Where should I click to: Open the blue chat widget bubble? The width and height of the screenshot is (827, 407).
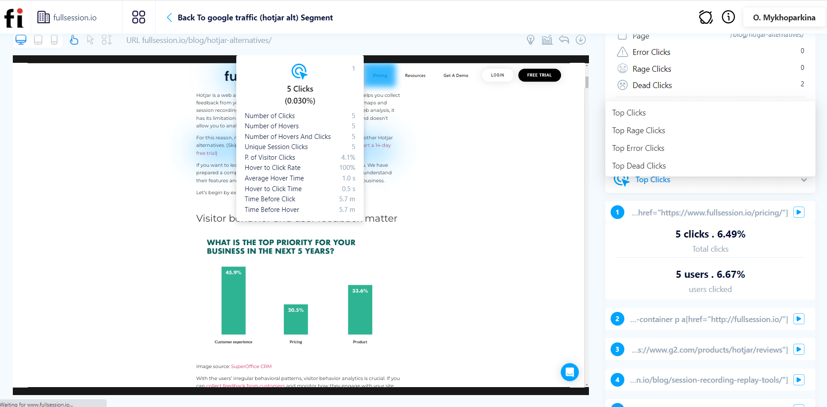pyautogui.click(x=569, y=372)
